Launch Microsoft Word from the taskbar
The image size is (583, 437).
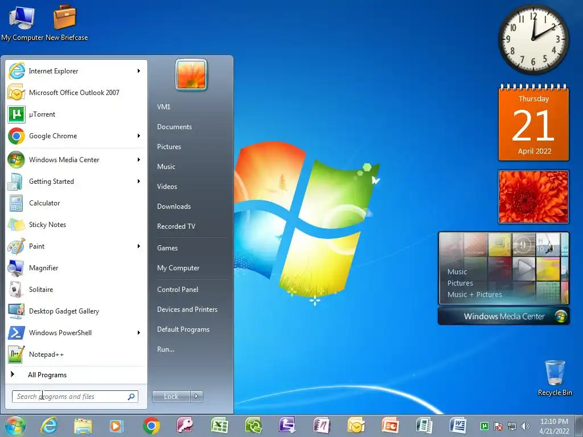[x=457, y=426]
